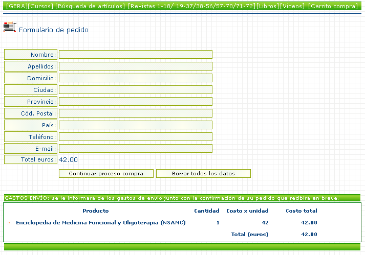Open Revistas 19-37 link
This screenshot has width=365, height=255.
tap(186, 6)
